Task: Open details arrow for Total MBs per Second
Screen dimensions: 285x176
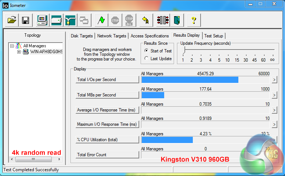Action: pos(274,95)
